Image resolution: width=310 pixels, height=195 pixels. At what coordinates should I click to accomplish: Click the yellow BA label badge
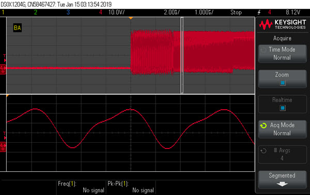tap(18, 28)
